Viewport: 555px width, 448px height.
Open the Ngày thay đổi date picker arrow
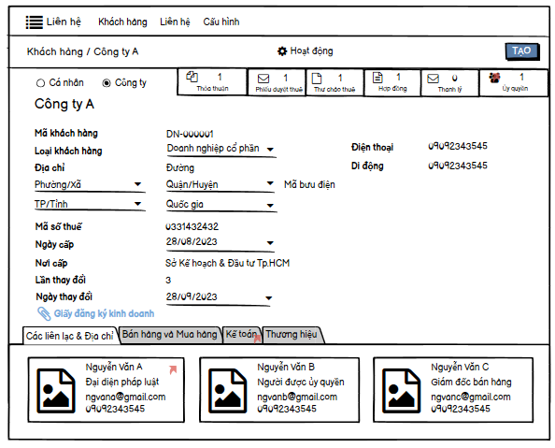(269, 298)
